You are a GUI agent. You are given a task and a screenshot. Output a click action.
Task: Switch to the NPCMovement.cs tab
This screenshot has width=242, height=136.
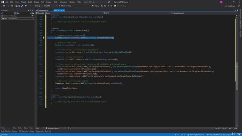pyautogui.click(x=42, y=10)
